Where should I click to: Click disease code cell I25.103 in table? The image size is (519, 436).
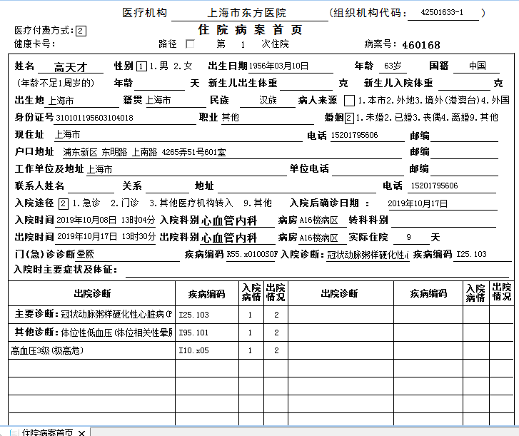[207, 315]
